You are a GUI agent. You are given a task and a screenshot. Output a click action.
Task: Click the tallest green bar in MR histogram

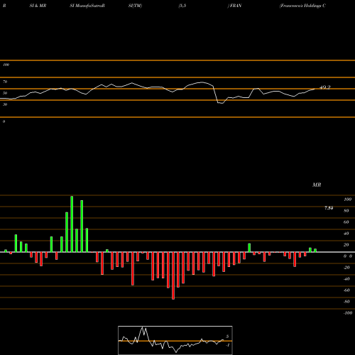coord(72,224)
